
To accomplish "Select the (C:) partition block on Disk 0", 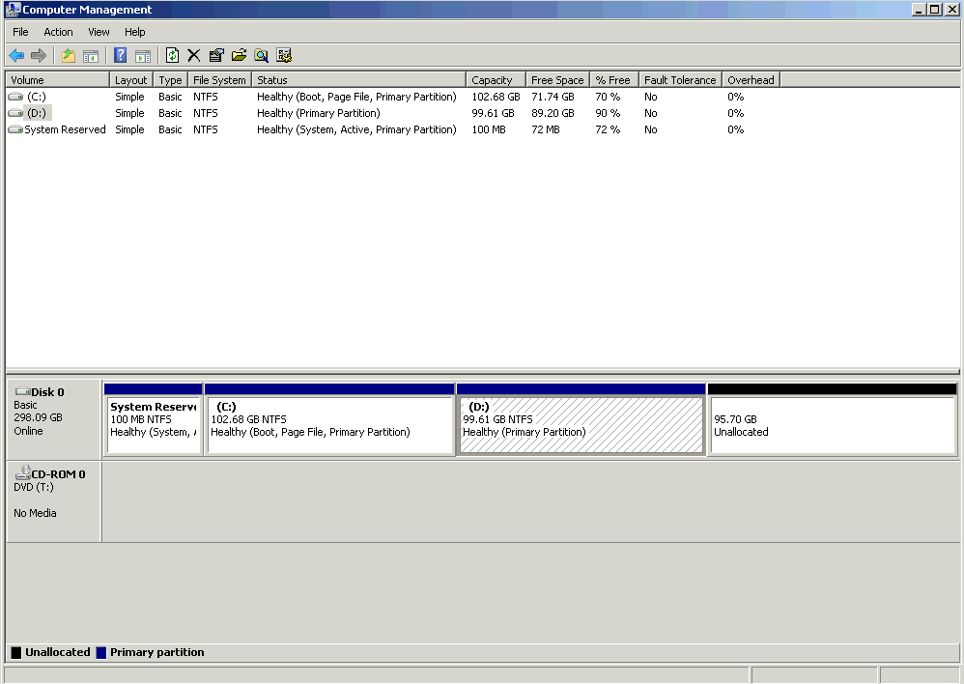I will tap(329, 419).
